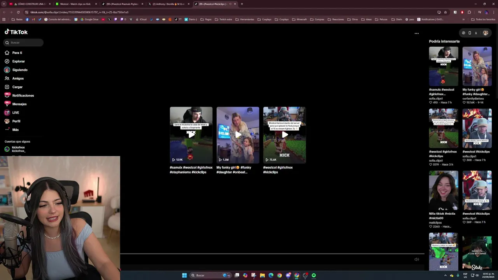This screenshot has height=280, width=498.
Task: Show hidden system tray icons
Action: click(445, 275)
